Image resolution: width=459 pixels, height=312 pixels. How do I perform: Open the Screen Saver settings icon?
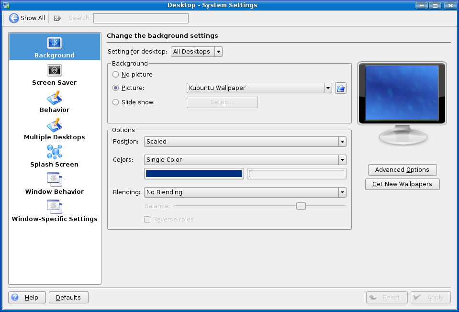(54, 70)
